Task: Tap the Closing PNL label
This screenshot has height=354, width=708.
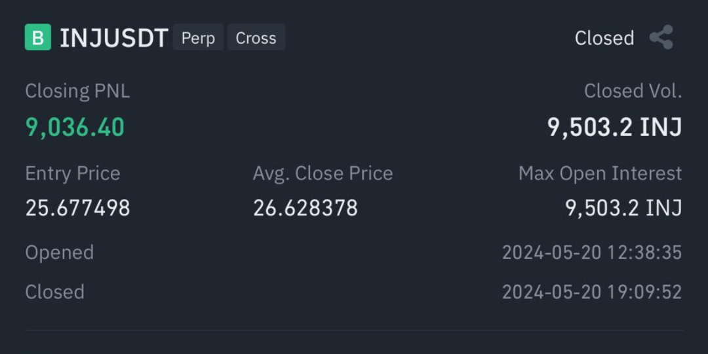Action: pyautogui.click(x=77, y=91)
